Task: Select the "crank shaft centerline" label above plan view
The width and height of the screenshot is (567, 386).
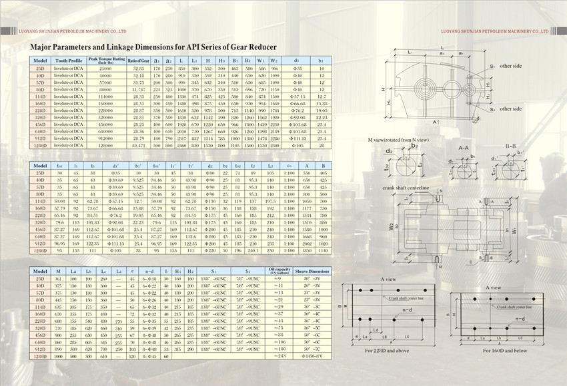Action: (406, 188)
